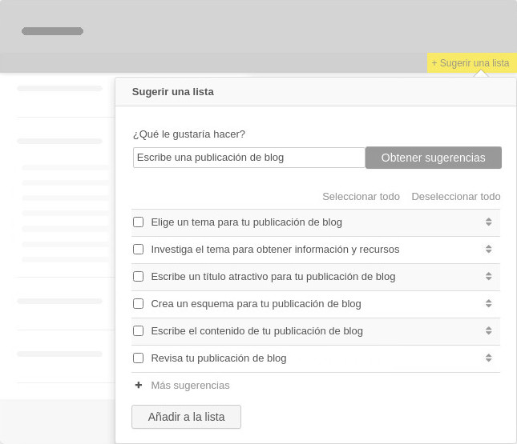The width and height of the screenshot is (517, 444).
Task: Click text 'Revisa tu publicación de blog'
Action: [x=219, y=358]
